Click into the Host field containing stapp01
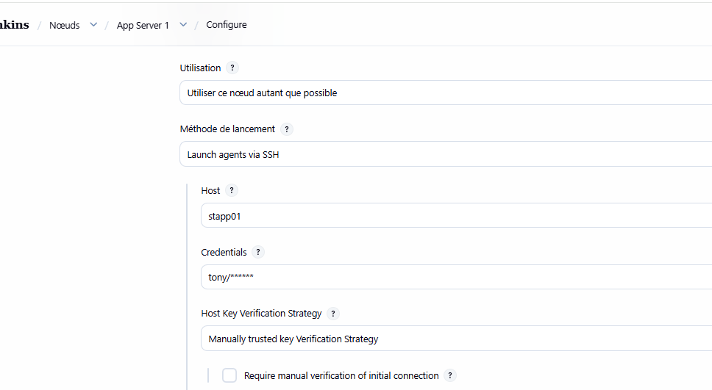The width and height of the screenshot is (712, 390). pos(455,216)
